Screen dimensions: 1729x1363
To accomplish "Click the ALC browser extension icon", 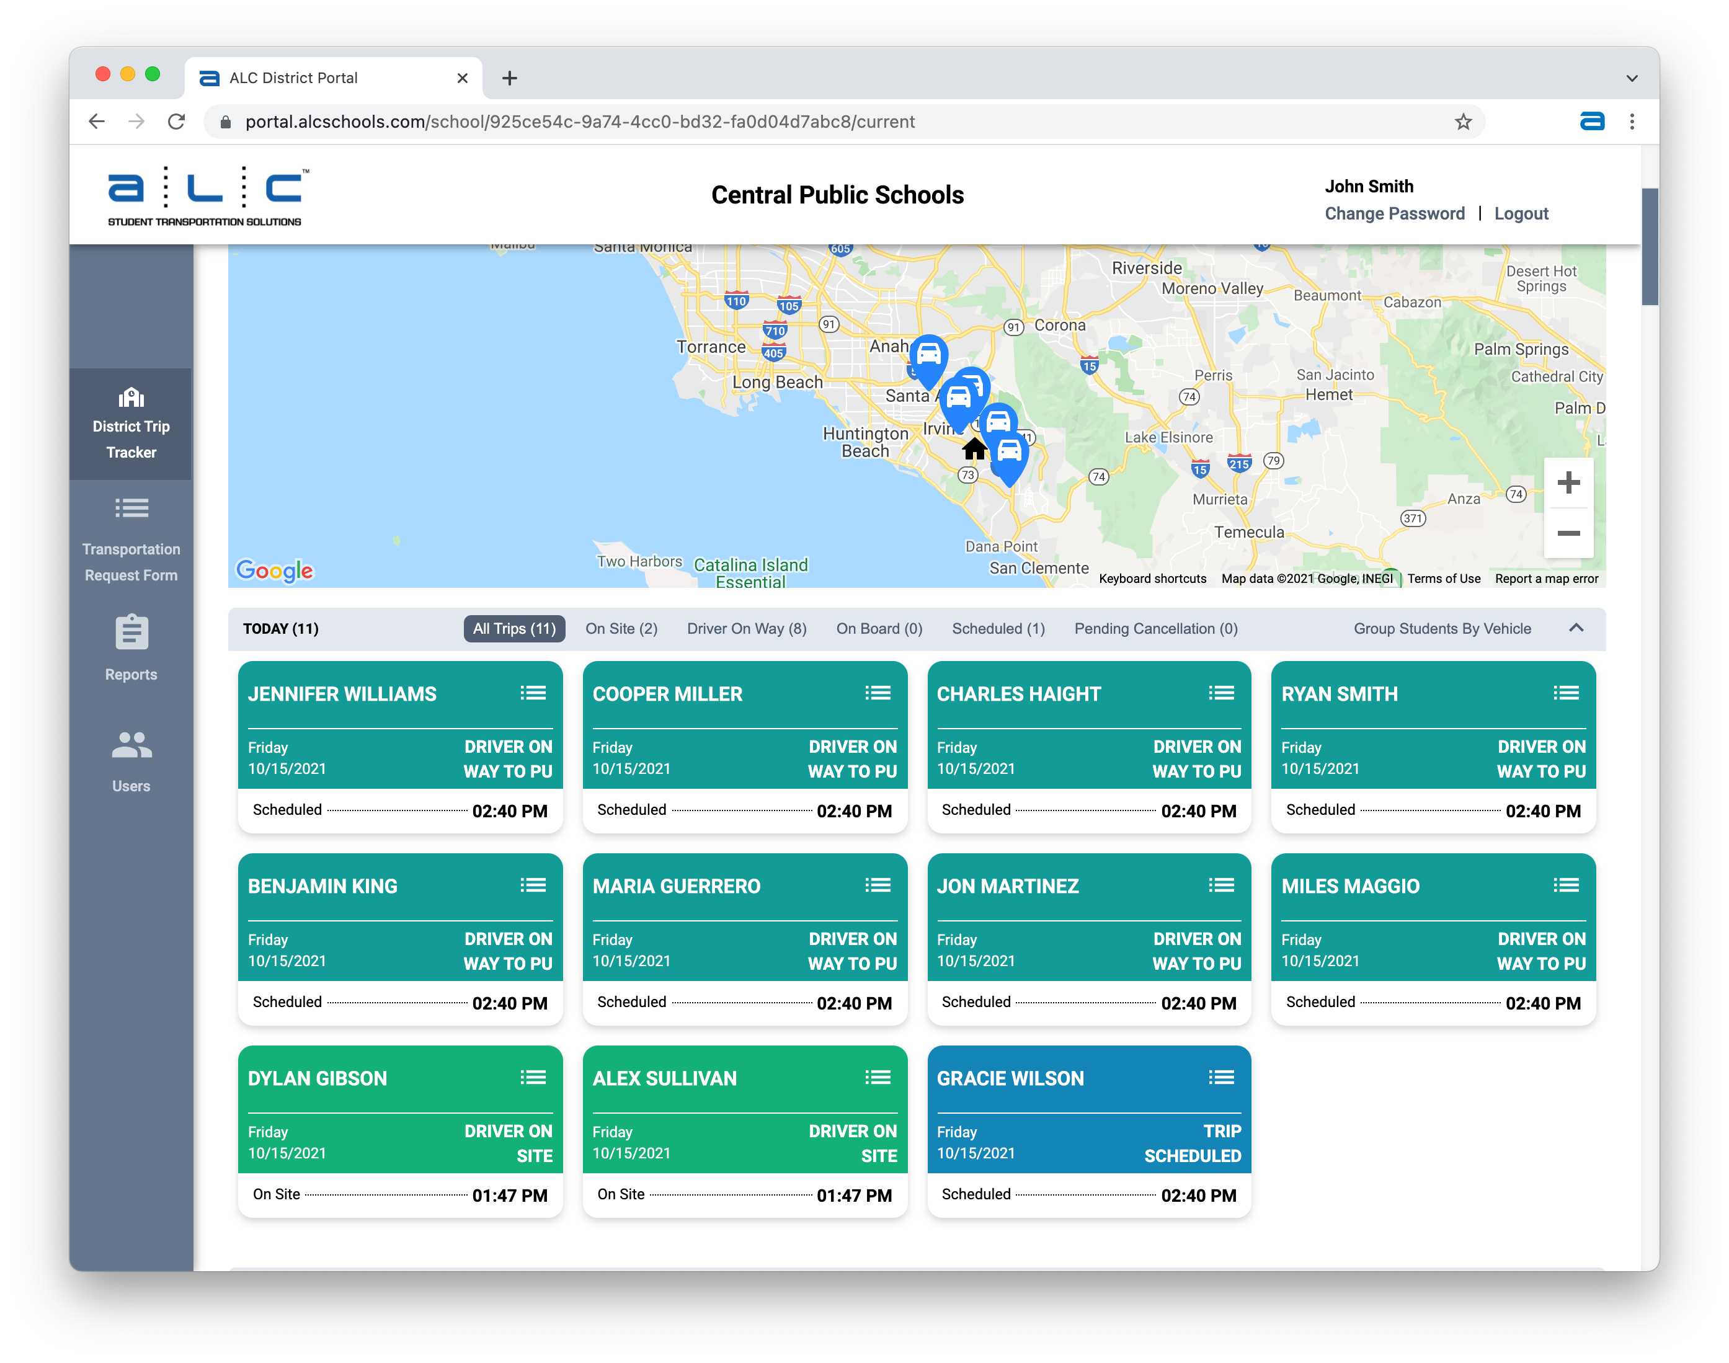I will [1592, 122].
